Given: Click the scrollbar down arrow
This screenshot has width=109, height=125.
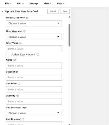Looking at the screenshot, I should 70,124.
